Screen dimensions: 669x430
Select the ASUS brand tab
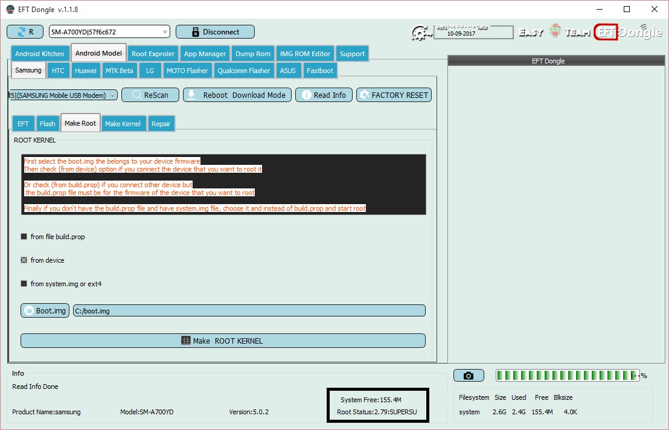(287, 71)
